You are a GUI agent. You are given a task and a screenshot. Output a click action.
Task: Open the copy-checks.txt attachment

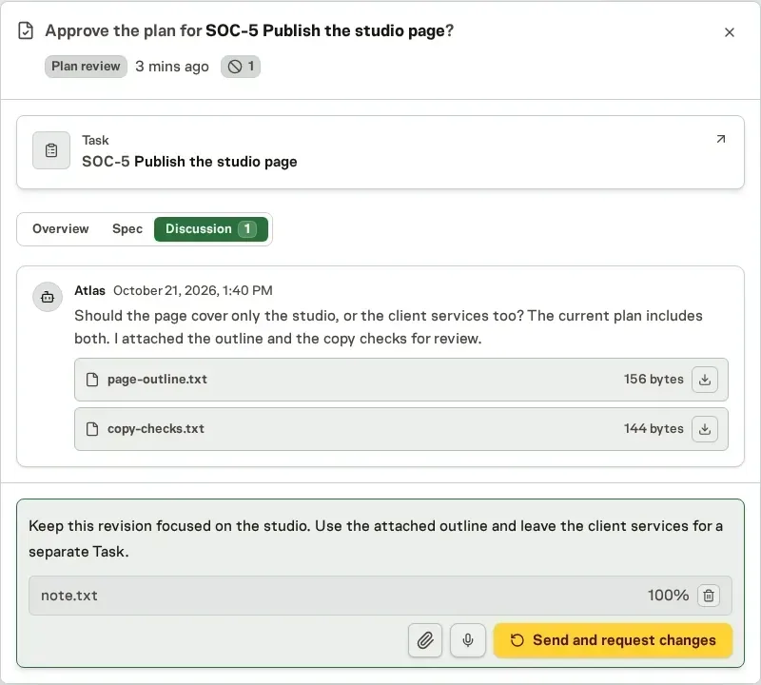(400, 429)
